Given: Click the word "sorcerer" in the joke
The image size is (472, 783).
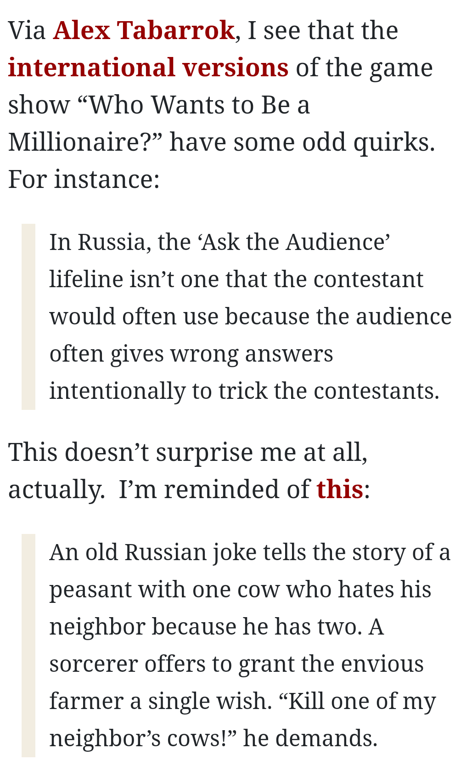Looking at the screenshot, I should [93, 664].
